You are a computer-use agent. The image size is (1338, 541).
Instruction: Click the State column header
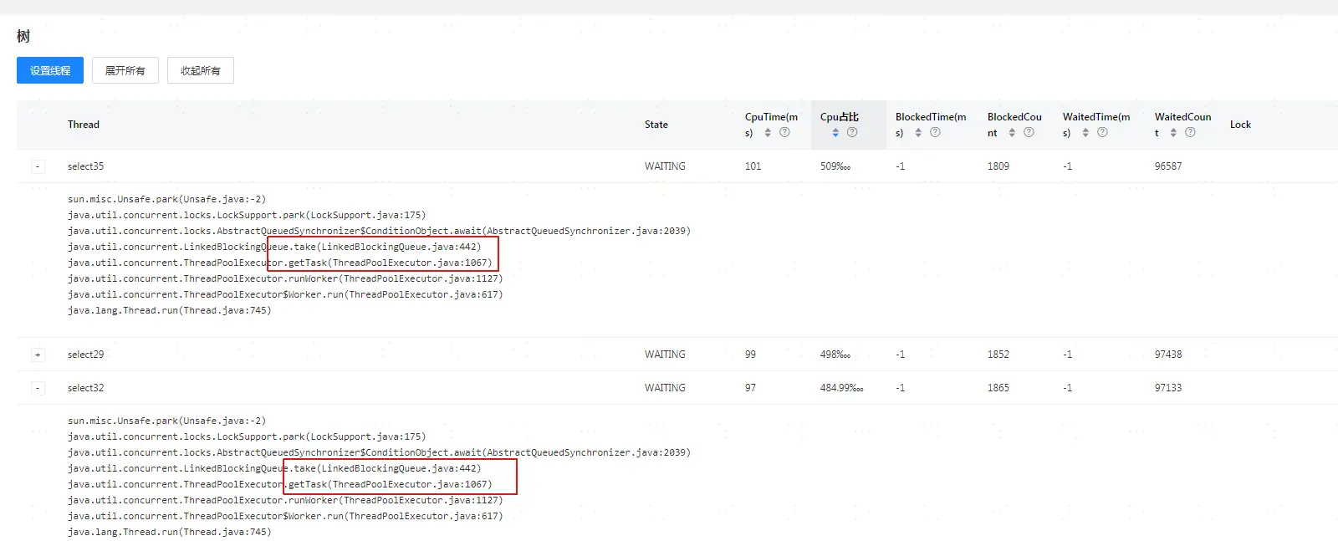[656, 125]
